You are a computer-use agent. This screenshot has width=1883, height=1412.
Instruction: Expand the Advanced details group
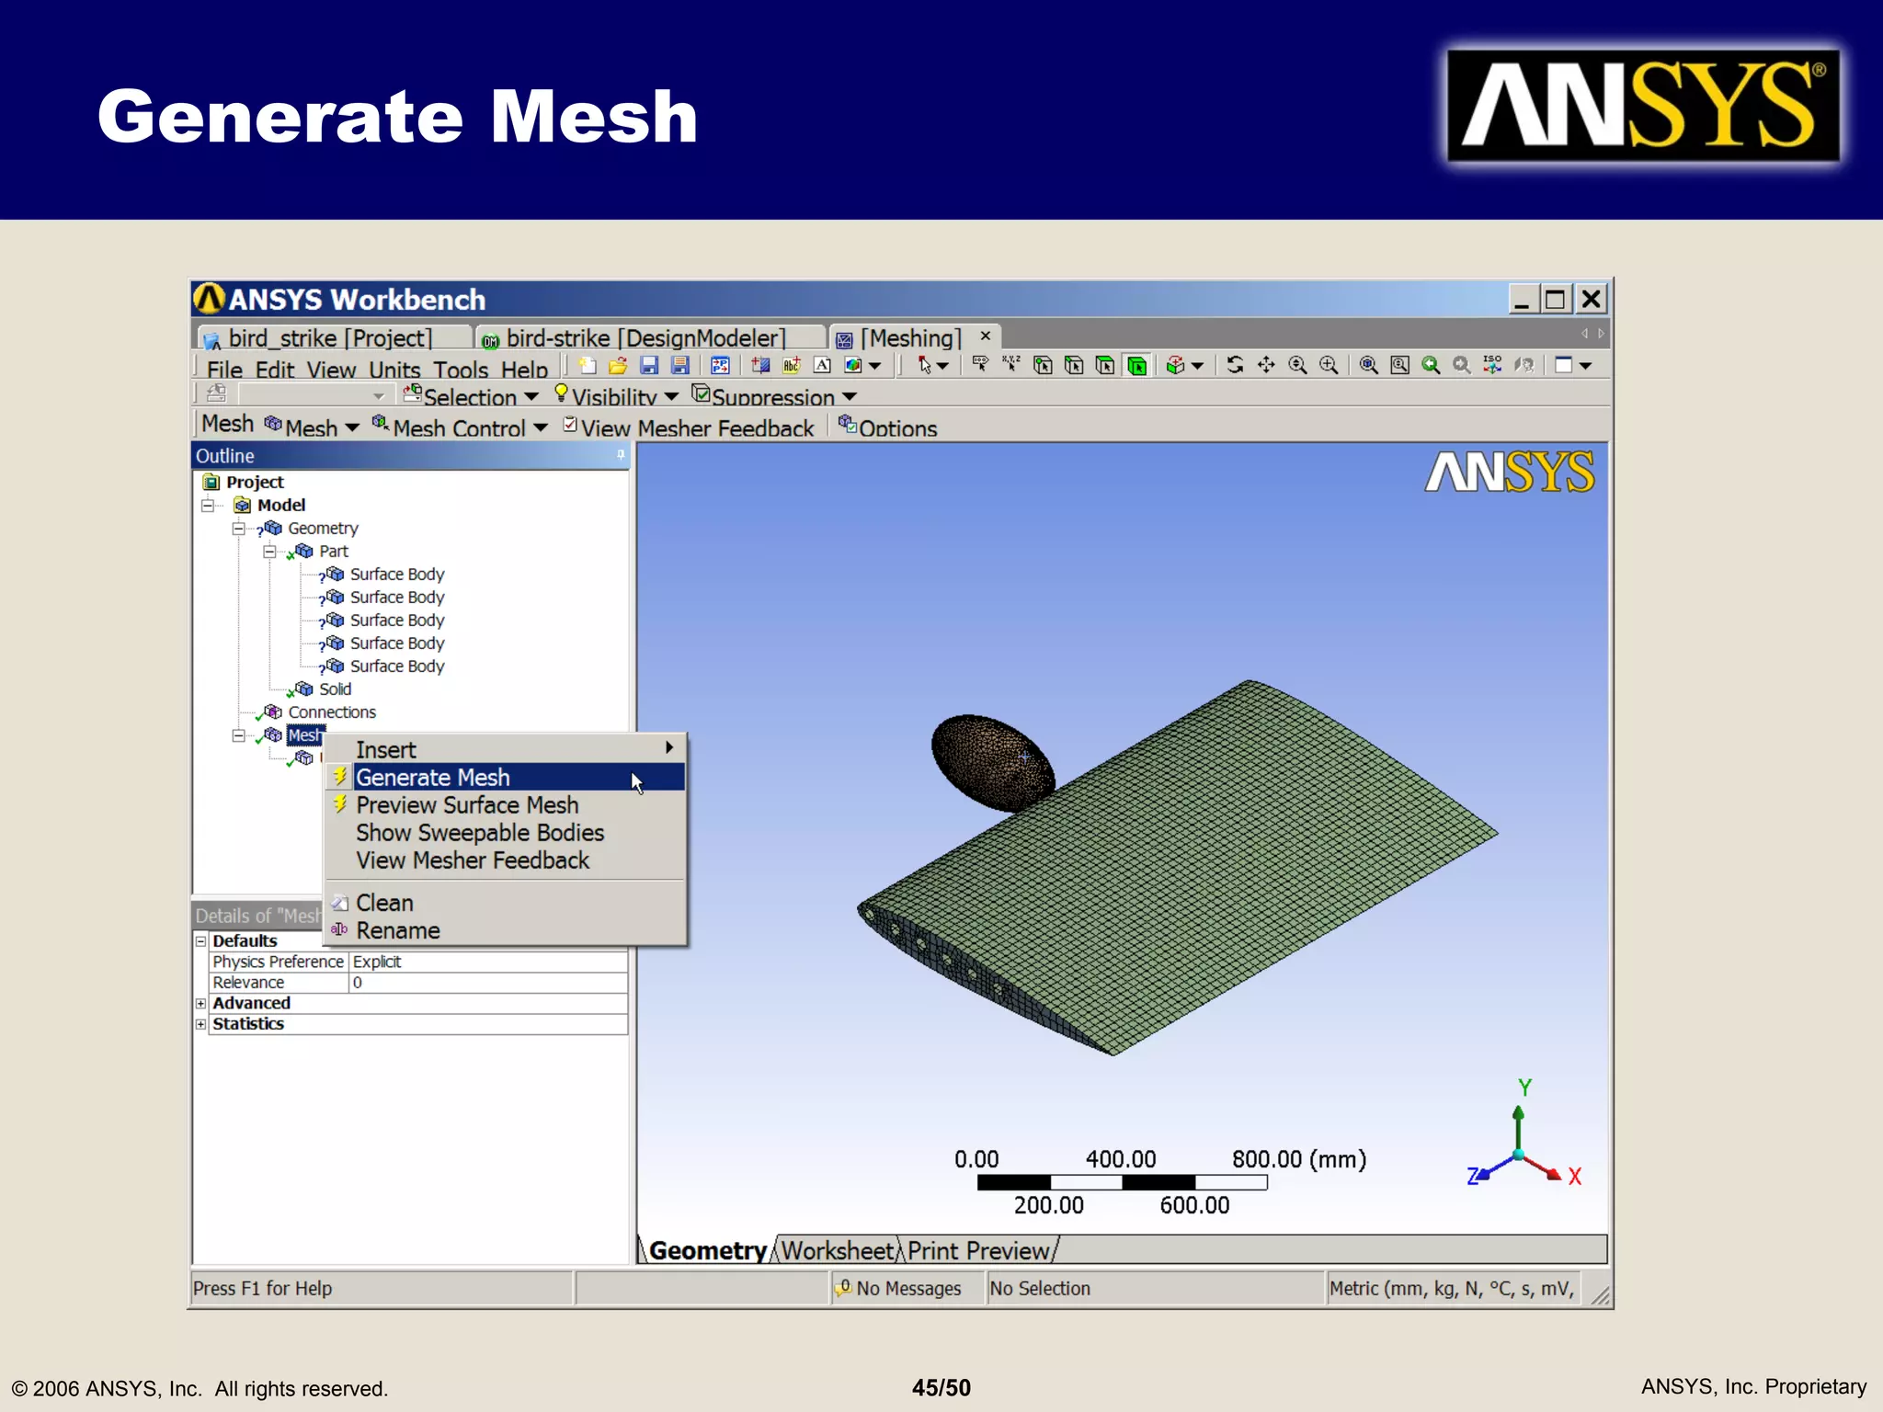200,1004
